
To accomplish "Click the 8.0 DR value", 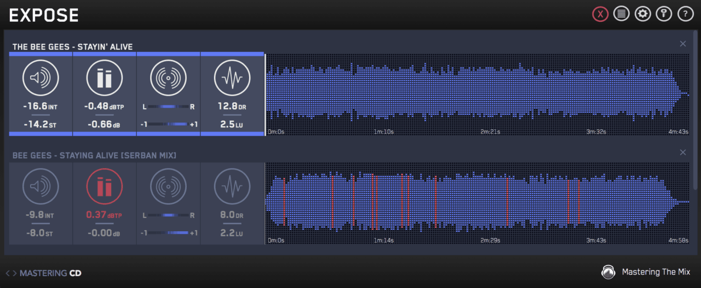I will (x=232, y=215).
